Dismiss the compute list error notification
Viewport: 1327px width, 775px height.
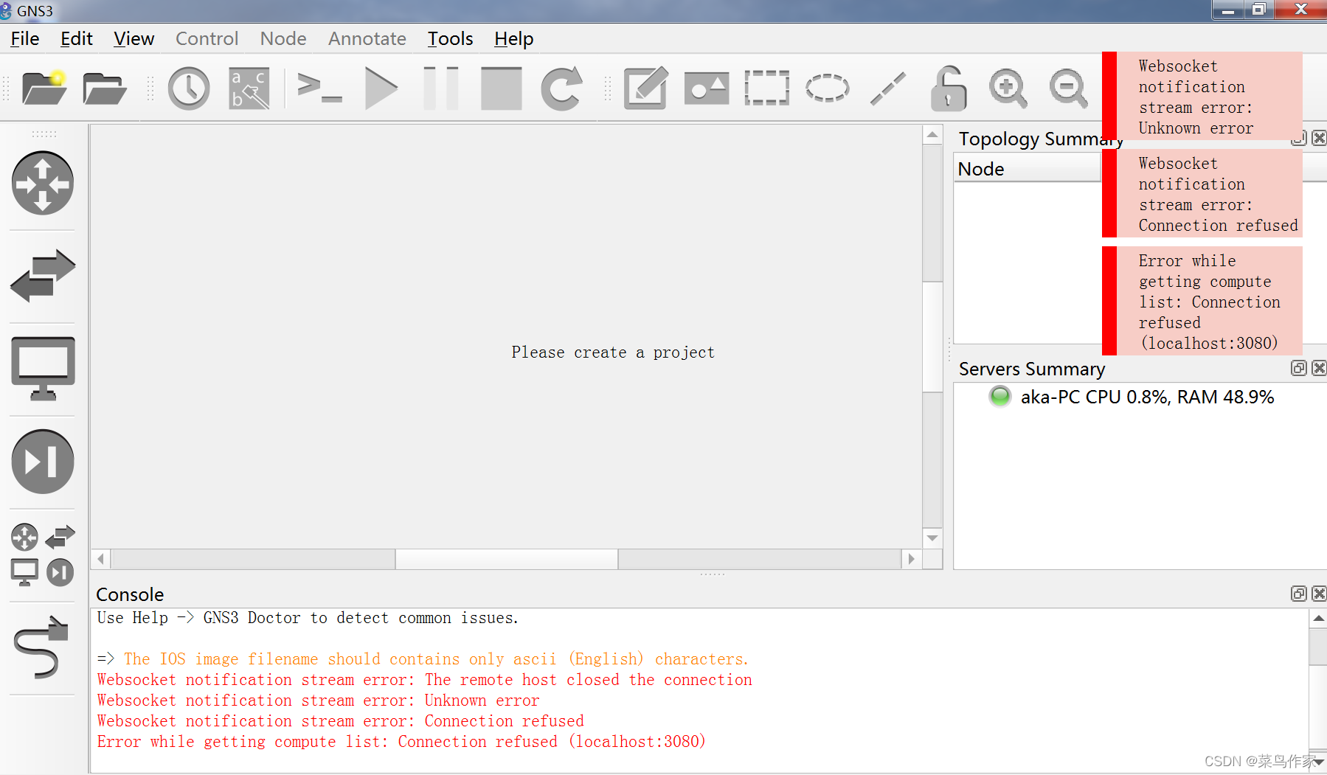[x=1202, y=301]
